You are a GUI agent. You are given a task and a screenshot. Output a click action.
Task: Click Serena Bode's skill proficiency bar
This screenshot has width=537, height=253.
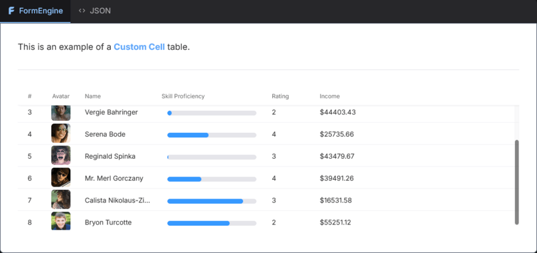coord(212,135)
